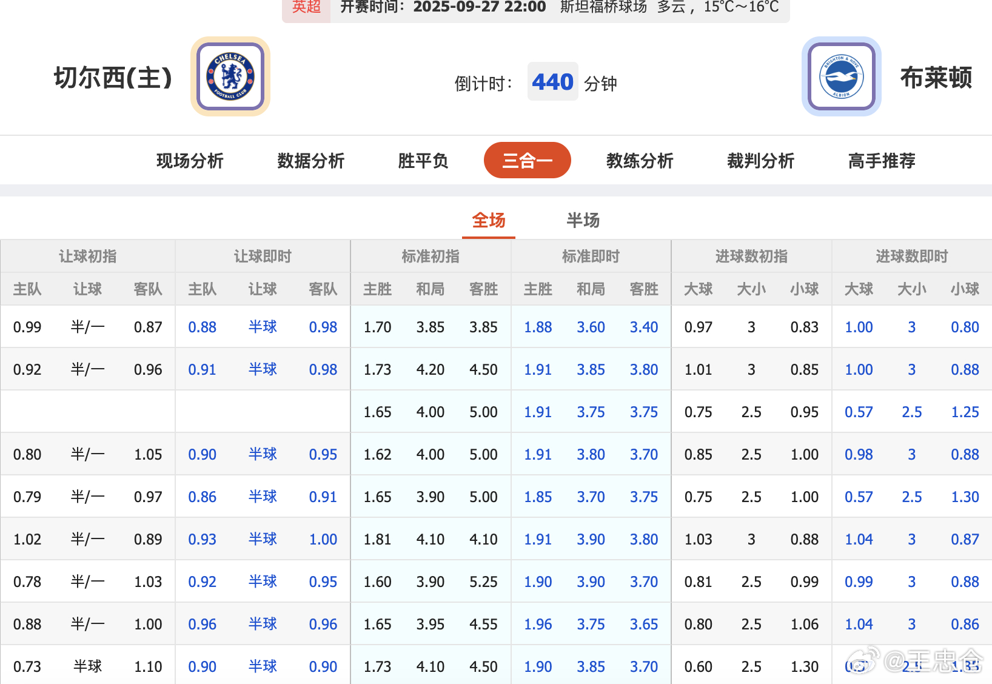Click standard initial home win 1.70
Viewport: 992px width, 684px height.
[377, 327]
